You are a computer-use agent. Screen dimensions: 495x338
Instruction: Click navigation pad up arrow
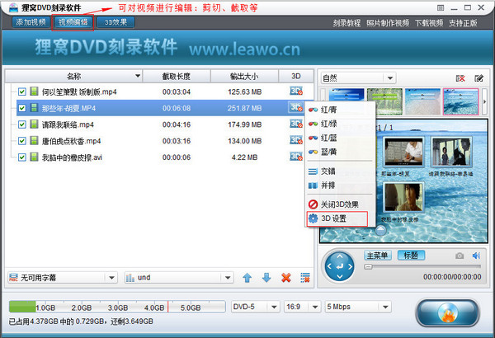pyautogui.click(x=340, y=256)
